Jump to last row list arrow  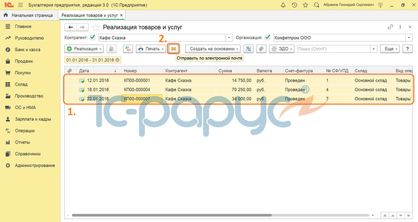pos(408,216)
